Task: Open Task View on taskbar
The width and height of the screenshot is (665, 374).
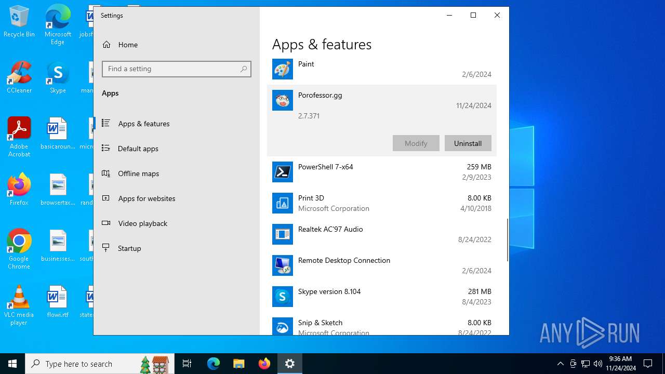Action: point(187,364)
